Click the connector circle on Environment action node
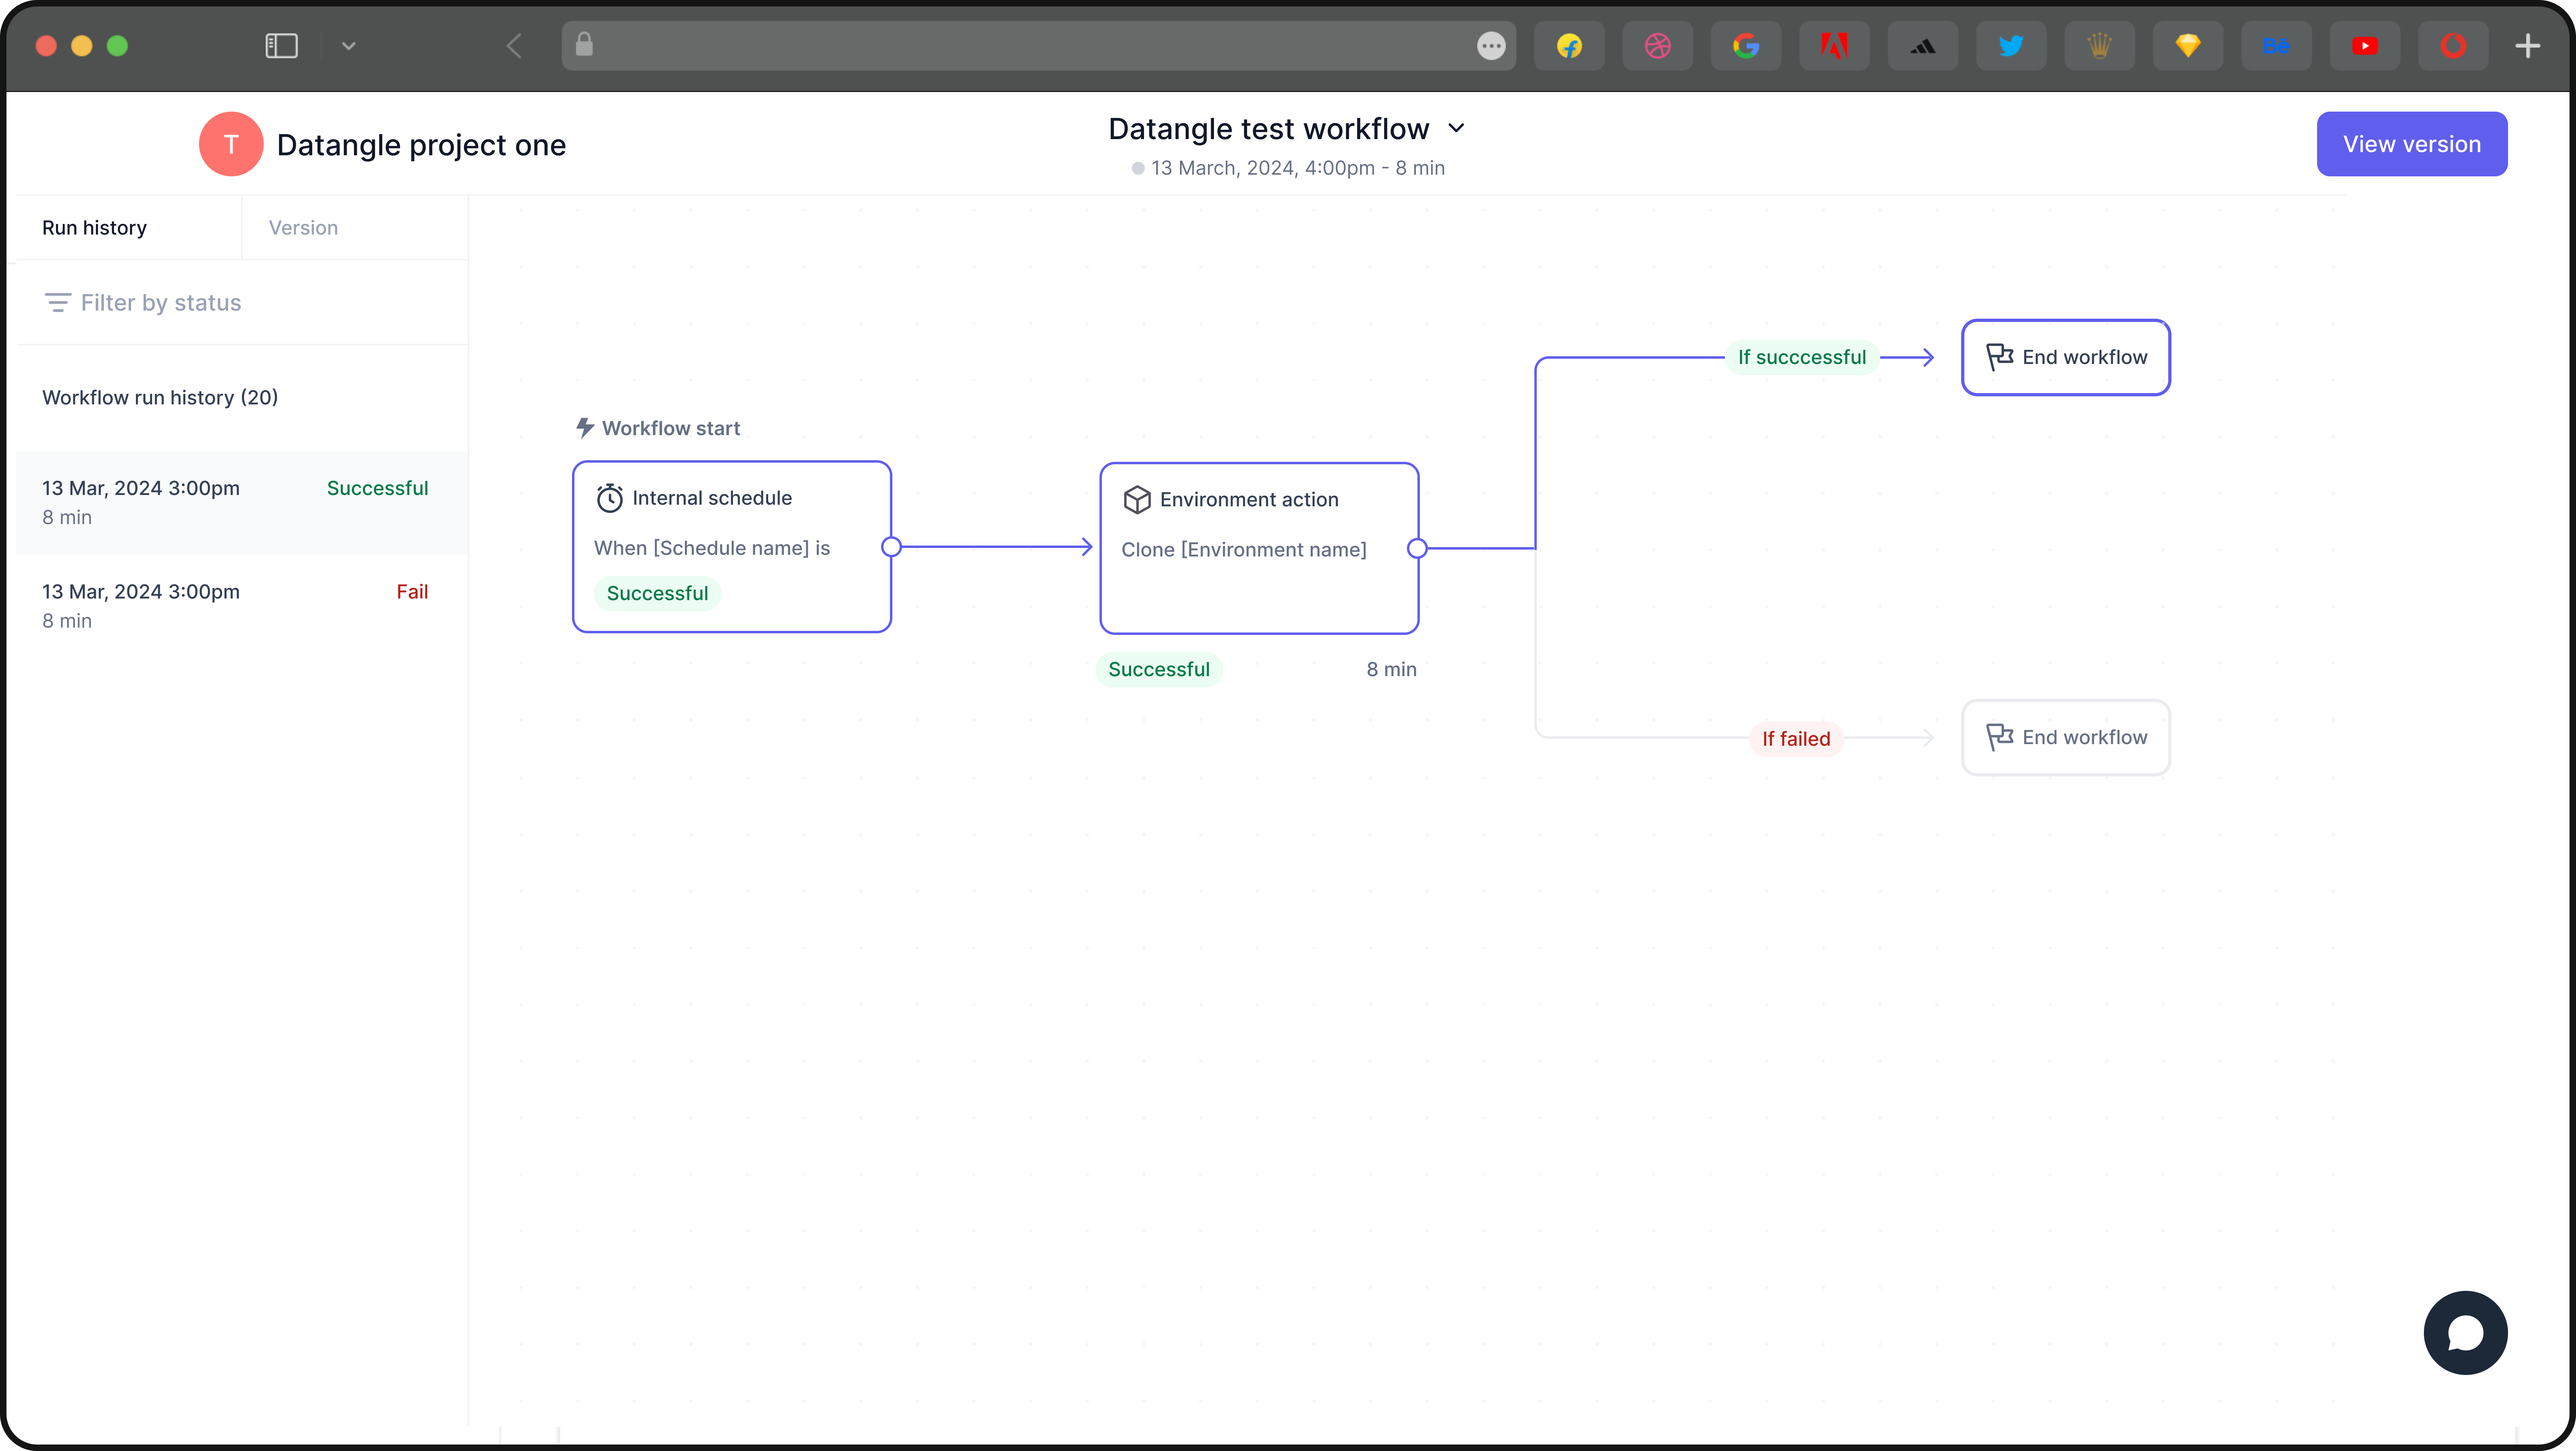The image size is (2576, 1451). click(x=1417, y=548)
